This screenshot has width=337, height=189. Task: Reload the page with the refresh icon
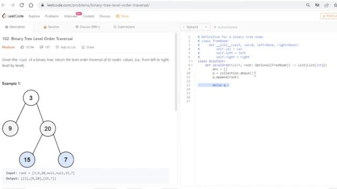click(22, 5)
